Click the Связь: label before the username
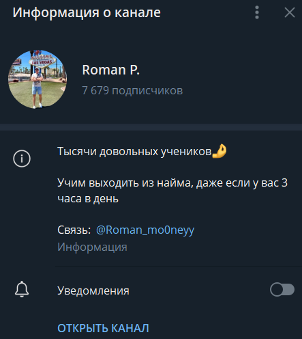 point(74,230)
